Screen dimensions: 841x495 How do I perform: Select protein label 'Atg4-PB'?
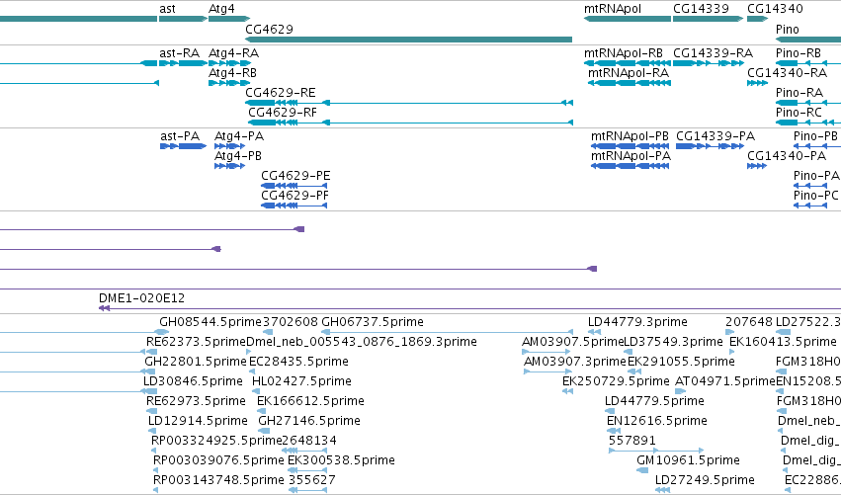click(238, 156)
